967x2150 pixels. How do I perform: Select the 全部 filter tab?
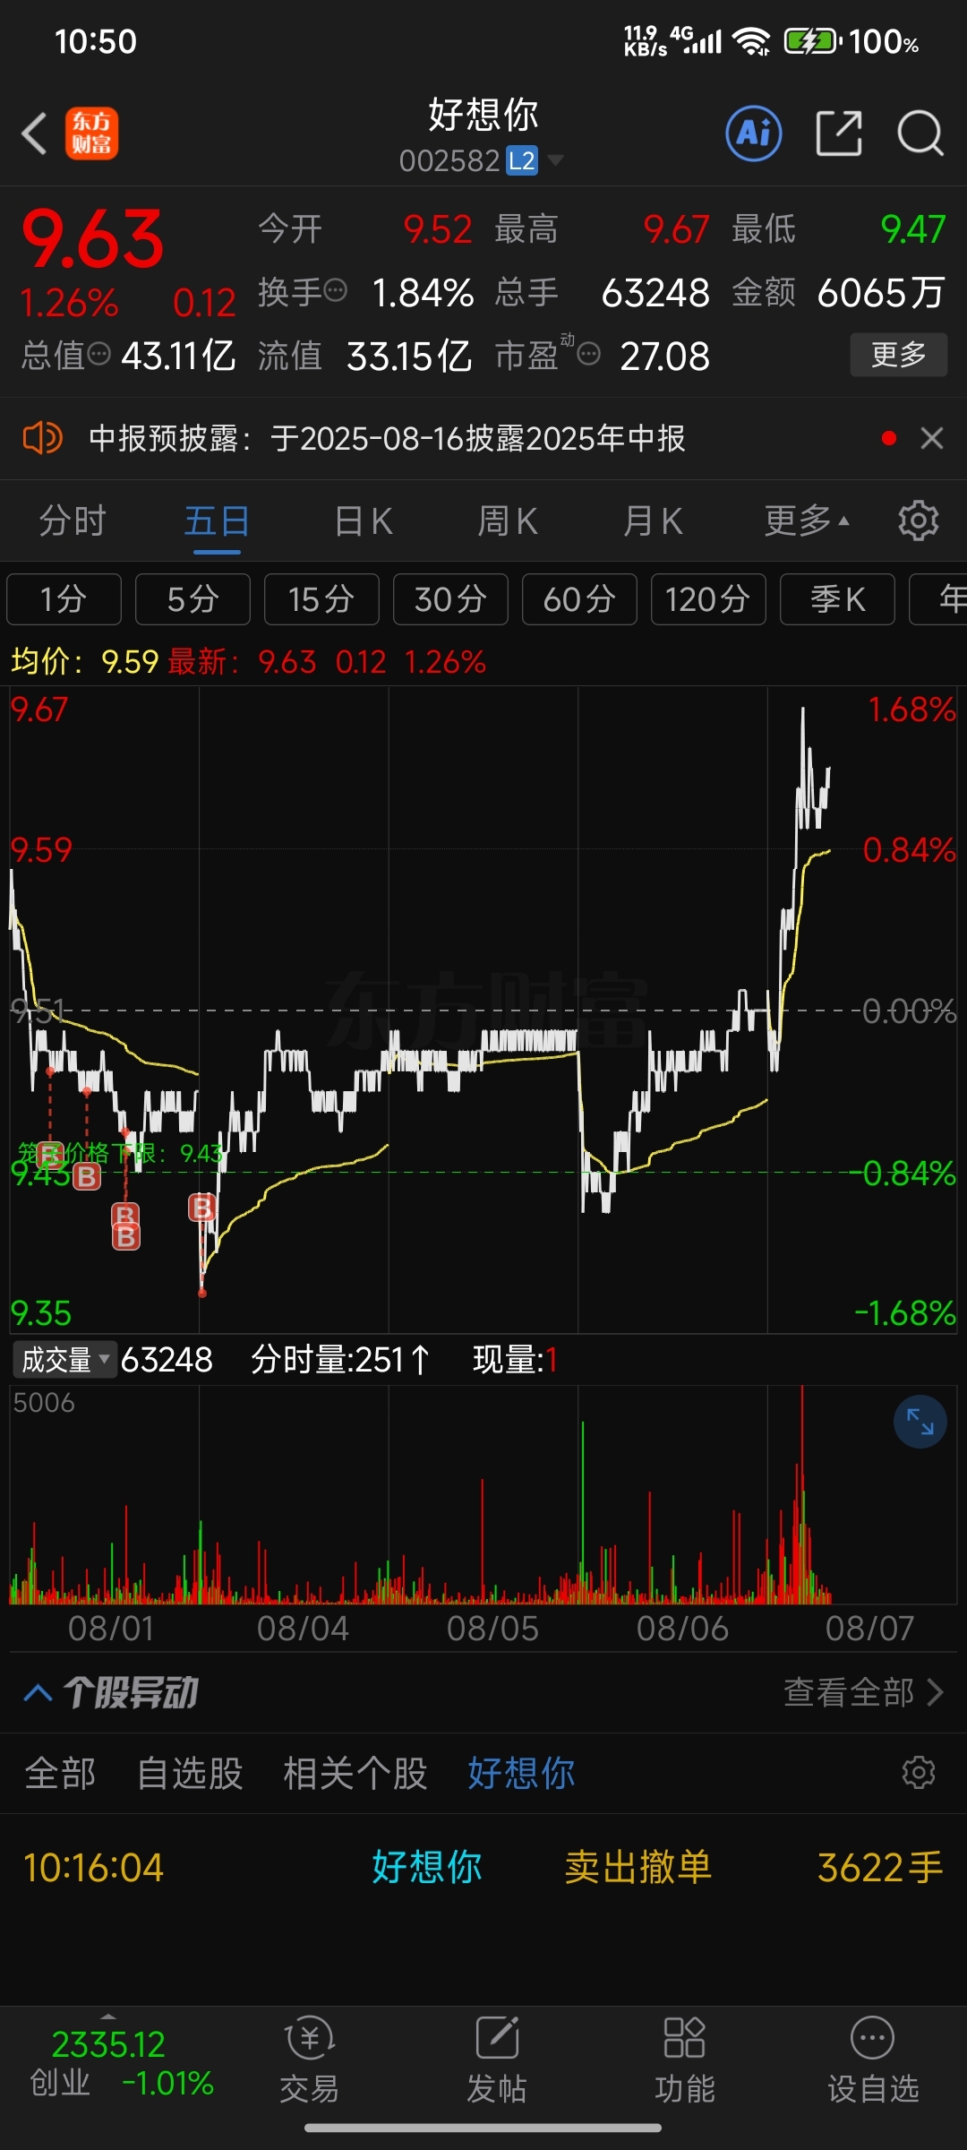point(60,1774)
